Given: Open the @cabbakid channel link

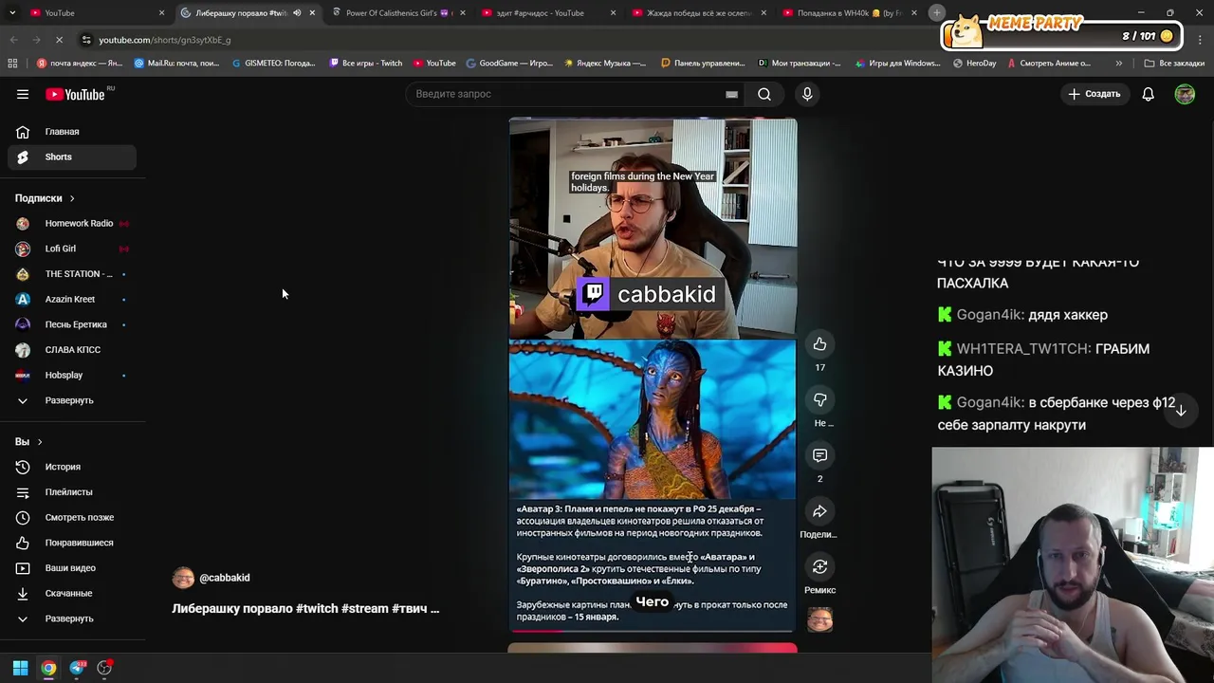Looking at the screenshot, I should click(x=225, y=578).
